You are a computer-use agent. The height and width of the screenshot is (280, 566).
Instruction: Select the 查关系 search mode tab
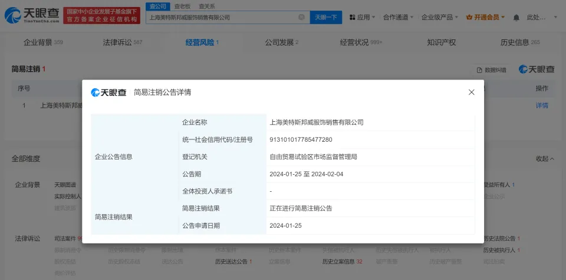(x=206, y=6)
